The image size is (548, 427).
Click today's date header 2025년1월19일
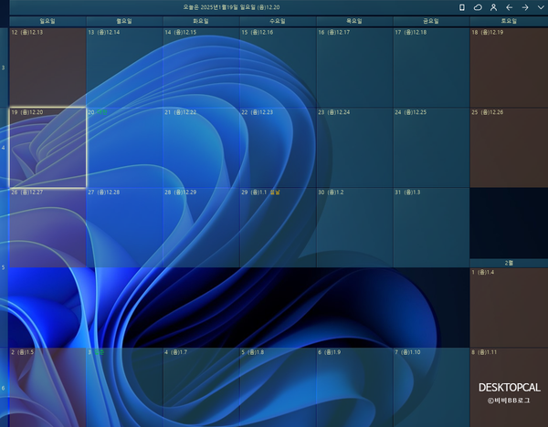pyautogui.click(x=231, y=7)
